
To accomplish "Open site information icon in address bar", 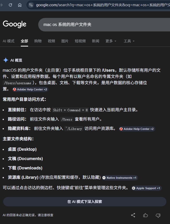I will (31, 5).
